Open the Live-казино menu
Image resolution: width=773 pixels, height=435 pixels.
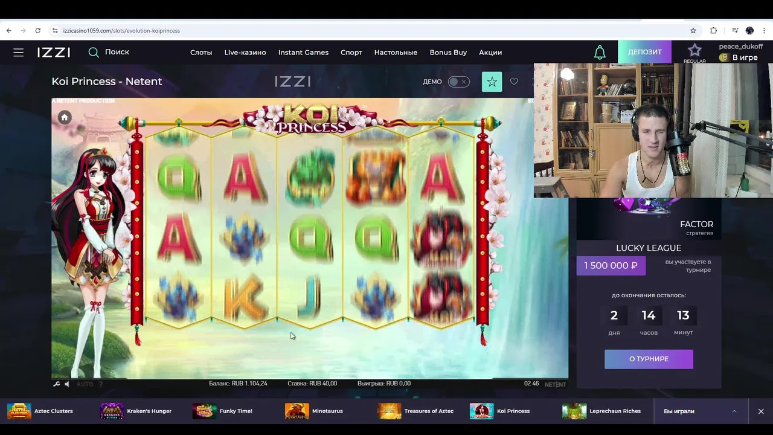[245, 53]
